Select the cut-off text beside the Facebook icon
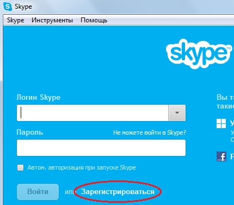The image size is (234, 205). click(x=232, y=156)
